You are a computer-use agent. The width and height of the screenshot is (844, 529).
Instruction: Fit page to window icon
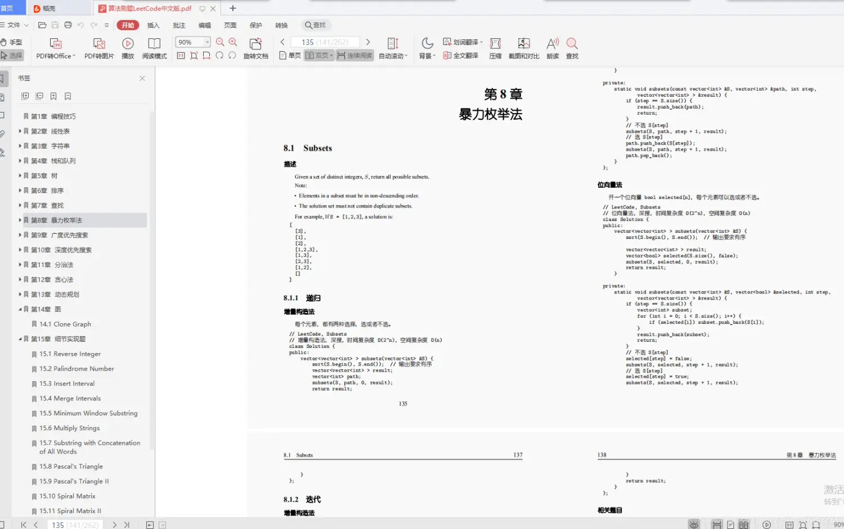[194, 56]
